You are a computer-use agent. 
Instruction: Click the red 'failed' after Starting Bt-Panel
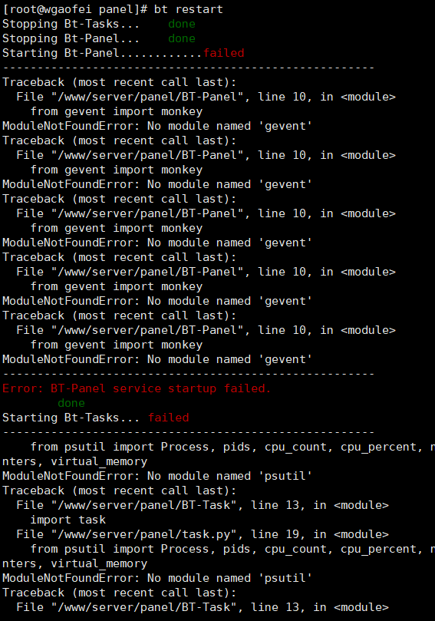223,53
